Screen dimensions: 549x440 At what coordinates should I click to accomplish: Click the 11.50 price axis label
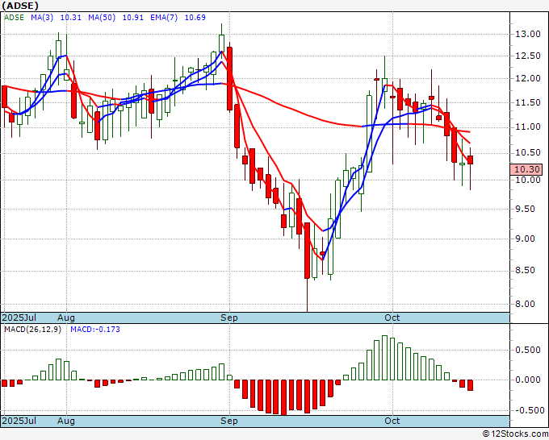click(528, 102)
